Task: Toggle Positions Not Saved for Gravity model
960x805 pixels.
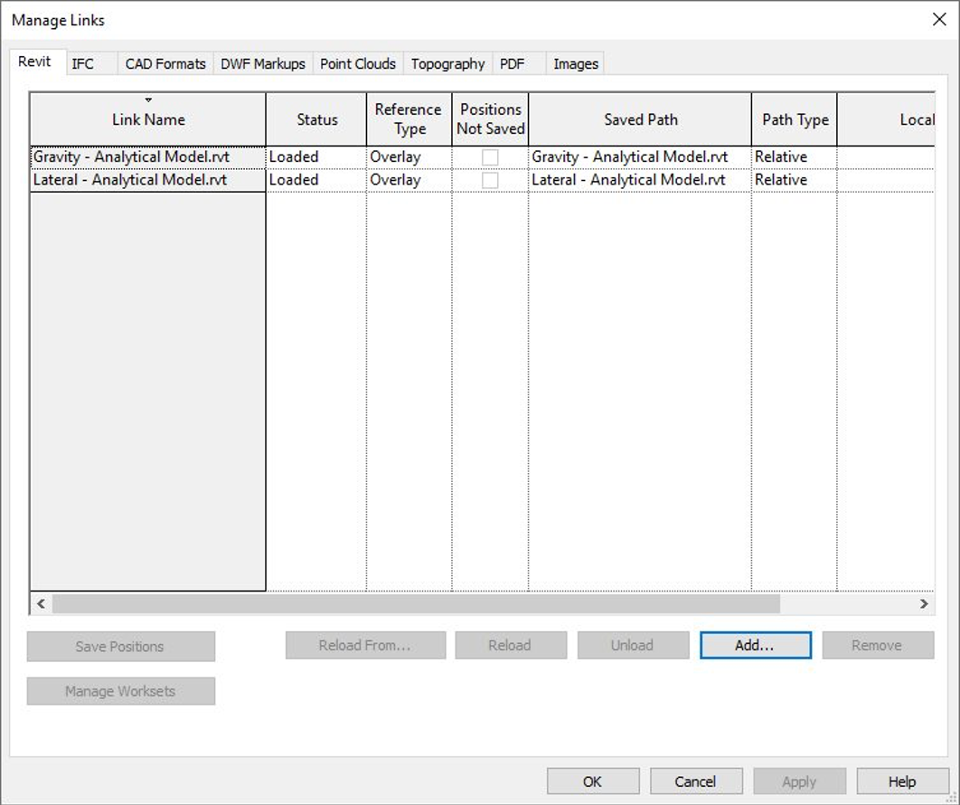Action: click(x=490, y=157)
